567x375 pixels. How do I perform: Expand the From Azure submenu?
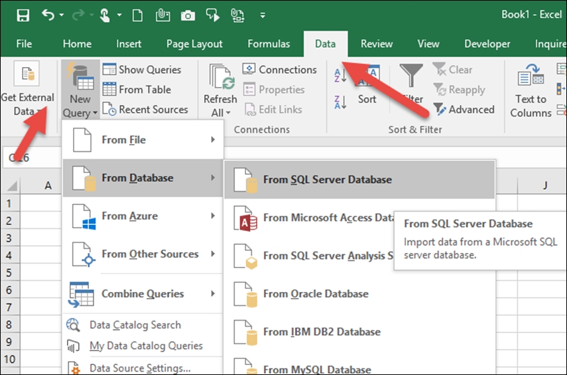[143, 216]
